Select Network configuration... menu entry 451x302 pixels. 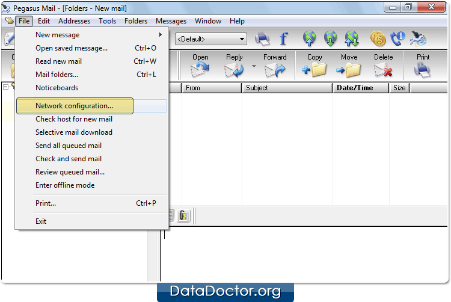pos(92,106)
